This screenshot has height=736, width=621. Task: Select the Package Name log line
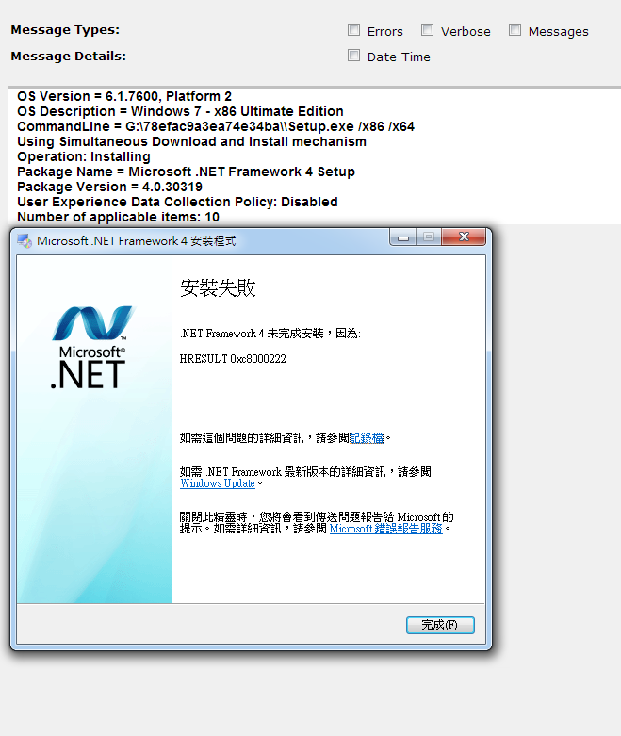tap(186, 172)
